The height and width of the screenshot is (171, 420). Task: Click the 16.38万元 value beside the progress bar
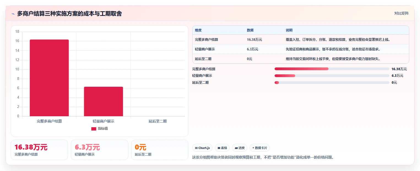click(x=399, y=69)
